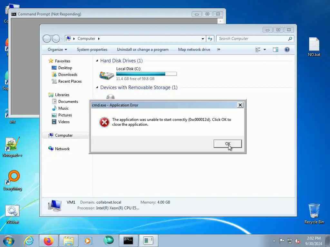Click the Local Disk (C:) usage bar
This screenshot has height=247, width=330.
pyautogui.click(x=146, y=74)
